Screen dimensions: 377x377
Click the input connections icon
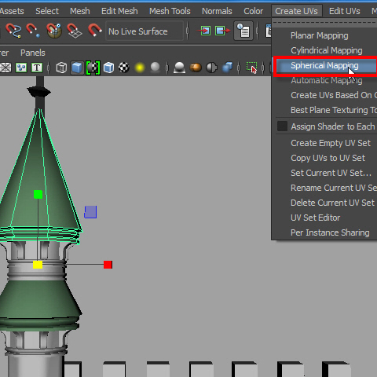[x=204, y=31]
